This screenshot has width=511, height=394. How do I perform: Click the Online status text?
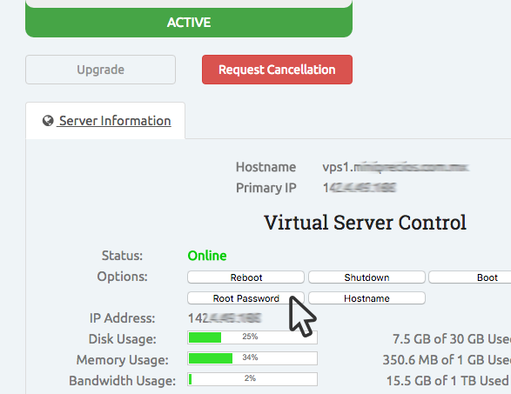pos(207,256)
